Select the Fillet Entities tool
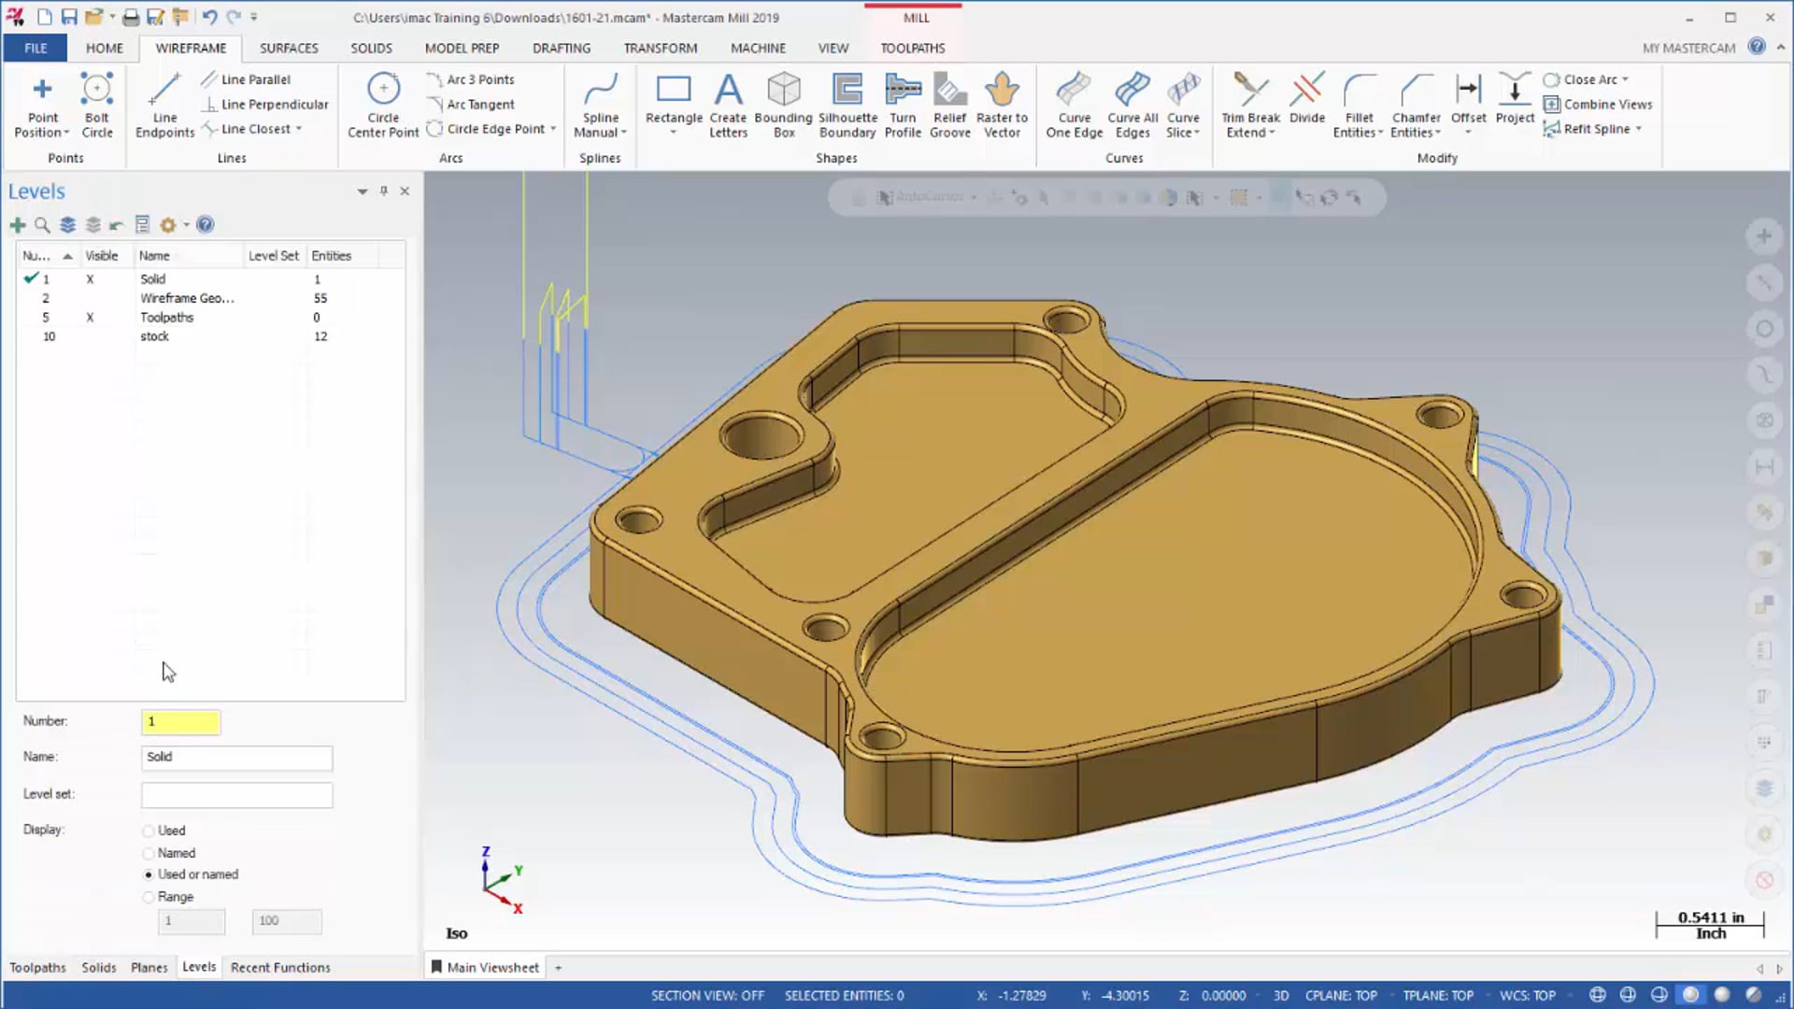Viewport: 1794px width, 1009px height. [1359, 106]
